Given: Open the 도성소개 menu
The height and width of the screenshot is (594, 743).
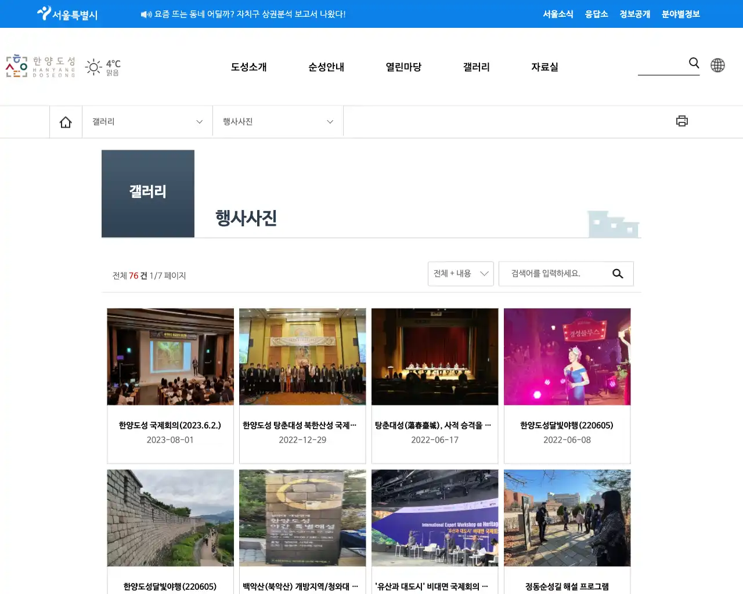Looking at the screenshot, I should point(248,67).
